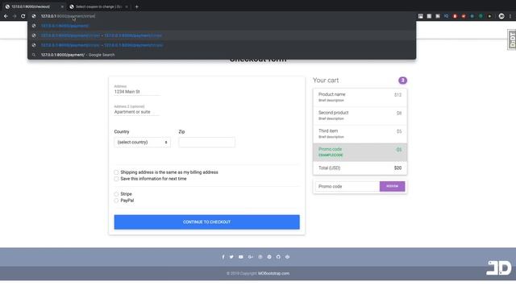
Task: Select the PayPal payment option
Action: 116,201
